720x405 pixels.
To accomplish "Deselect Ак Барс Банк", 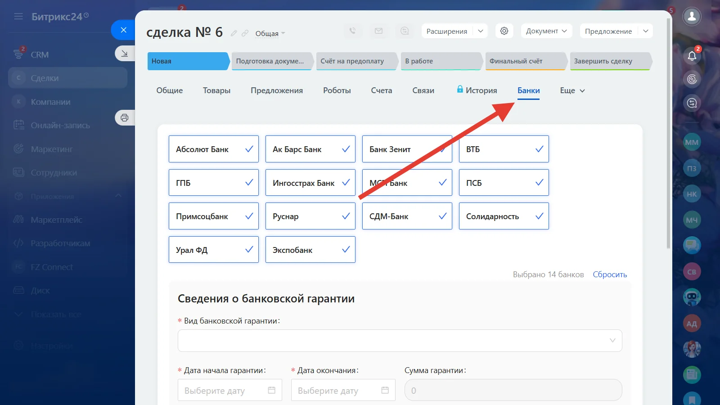I will (310, 149).
